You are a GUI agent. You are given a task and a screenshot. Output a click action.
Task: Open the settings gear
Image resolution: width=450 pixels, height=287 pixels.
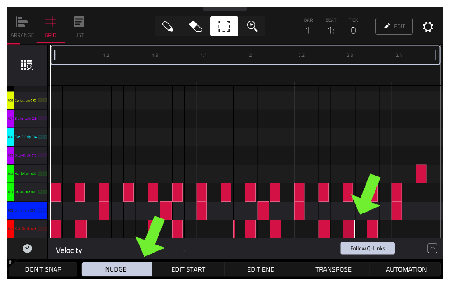[x=427, y=27]
